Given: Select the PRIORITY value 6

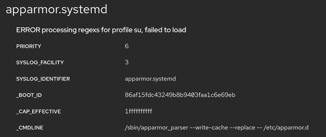Looking at the screenshot, I should pos(127,46).
